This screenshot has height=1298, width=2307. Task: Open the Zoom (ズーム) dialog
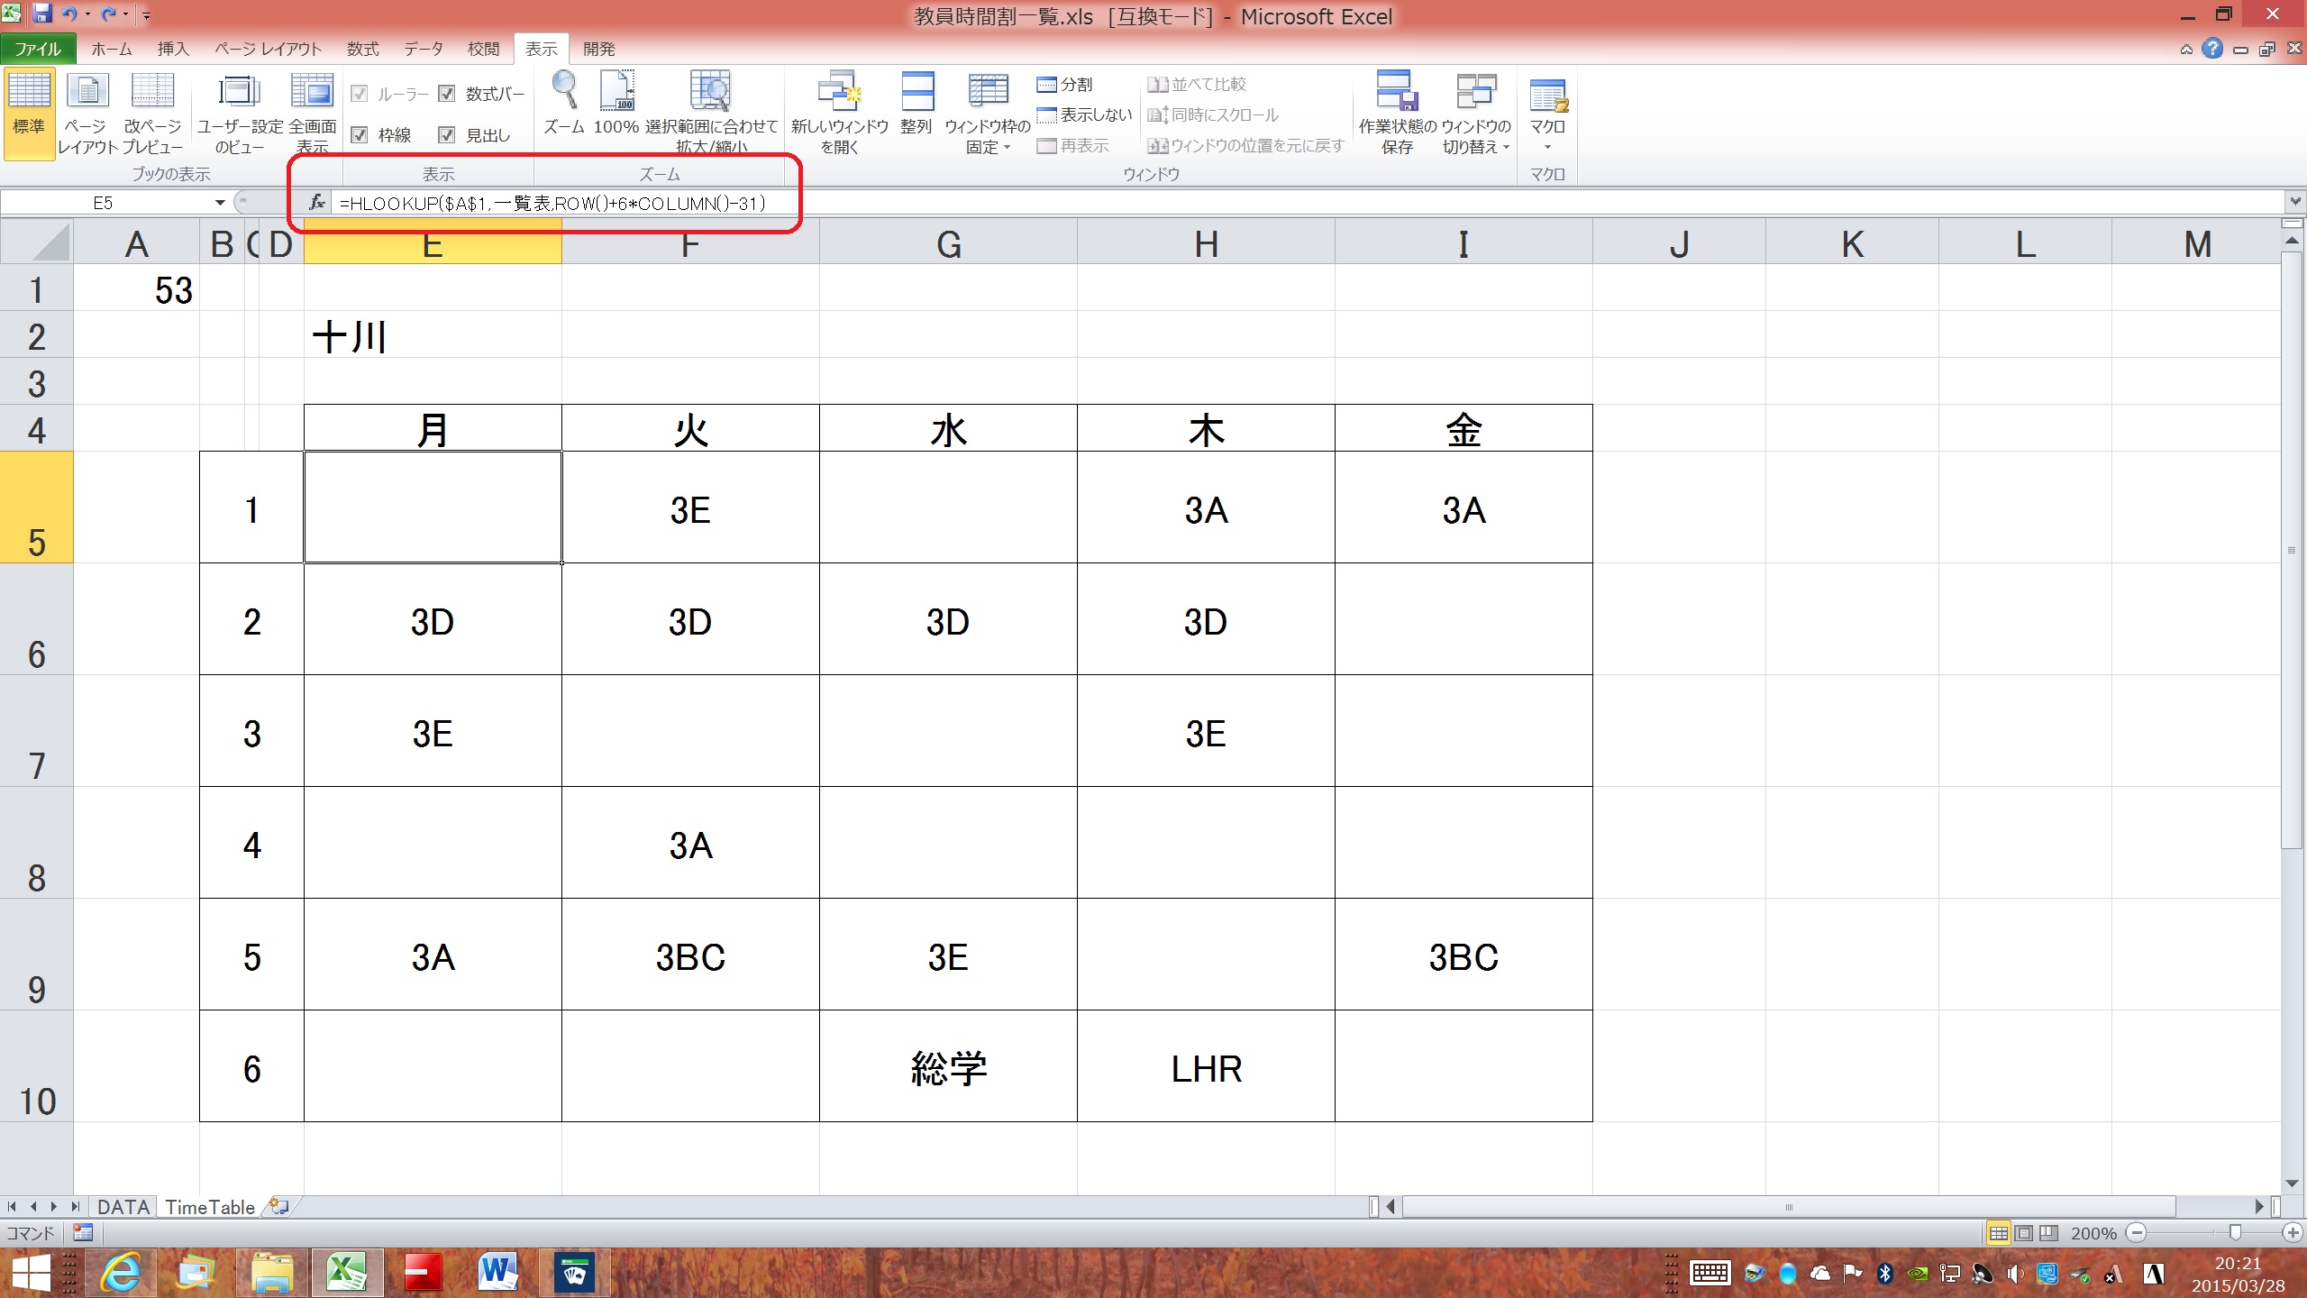pyautogui.click(x=564, y=104)
